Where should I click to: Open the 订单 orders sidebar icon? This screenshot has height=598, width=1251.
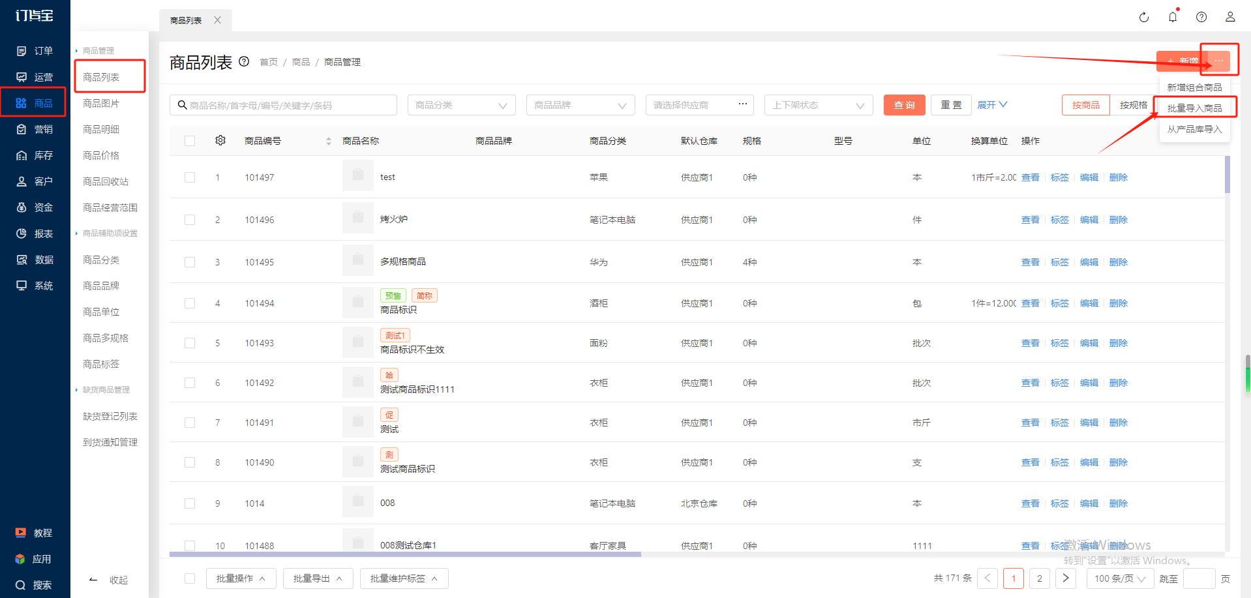(22, 51)
